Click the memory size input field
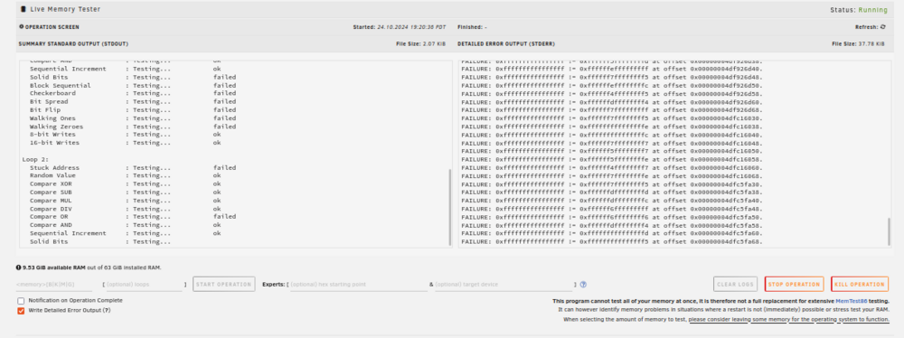This screenshot has height=338, width=904. [x=53, y=285]
